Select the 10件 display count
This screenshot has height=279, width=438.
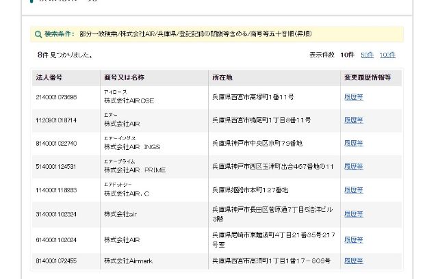(x=347, y=55)
